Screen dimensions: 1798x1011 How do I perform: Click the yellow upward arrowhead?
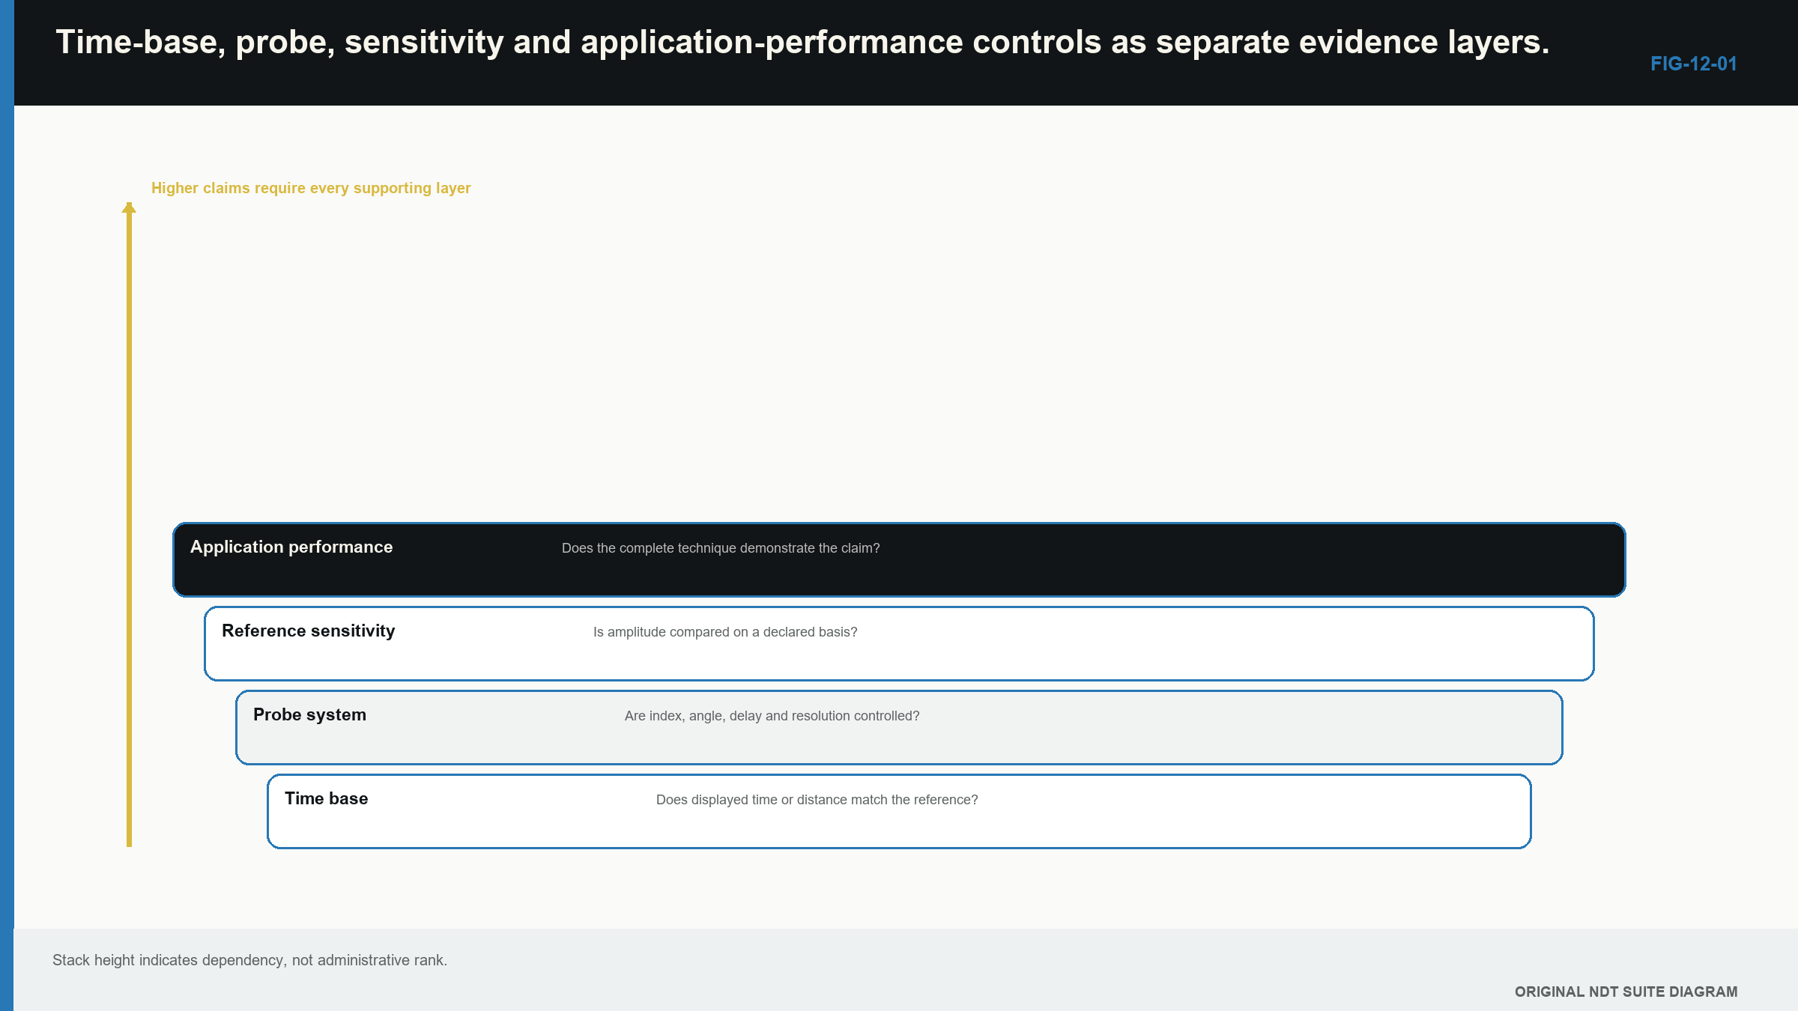(129, 207)
